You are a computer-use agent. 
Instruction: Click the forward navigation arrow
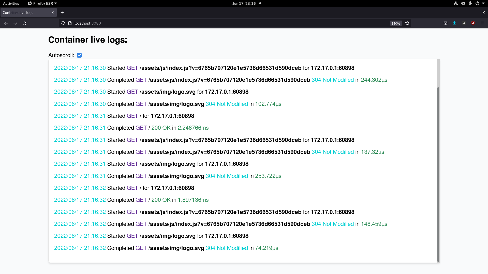click(x=15, y=23)
